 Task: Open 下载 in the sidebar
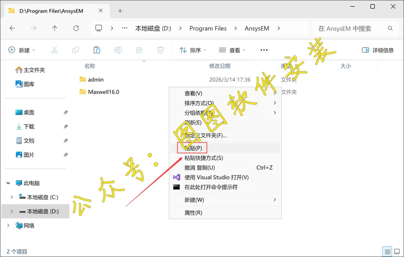coord(25,126)
